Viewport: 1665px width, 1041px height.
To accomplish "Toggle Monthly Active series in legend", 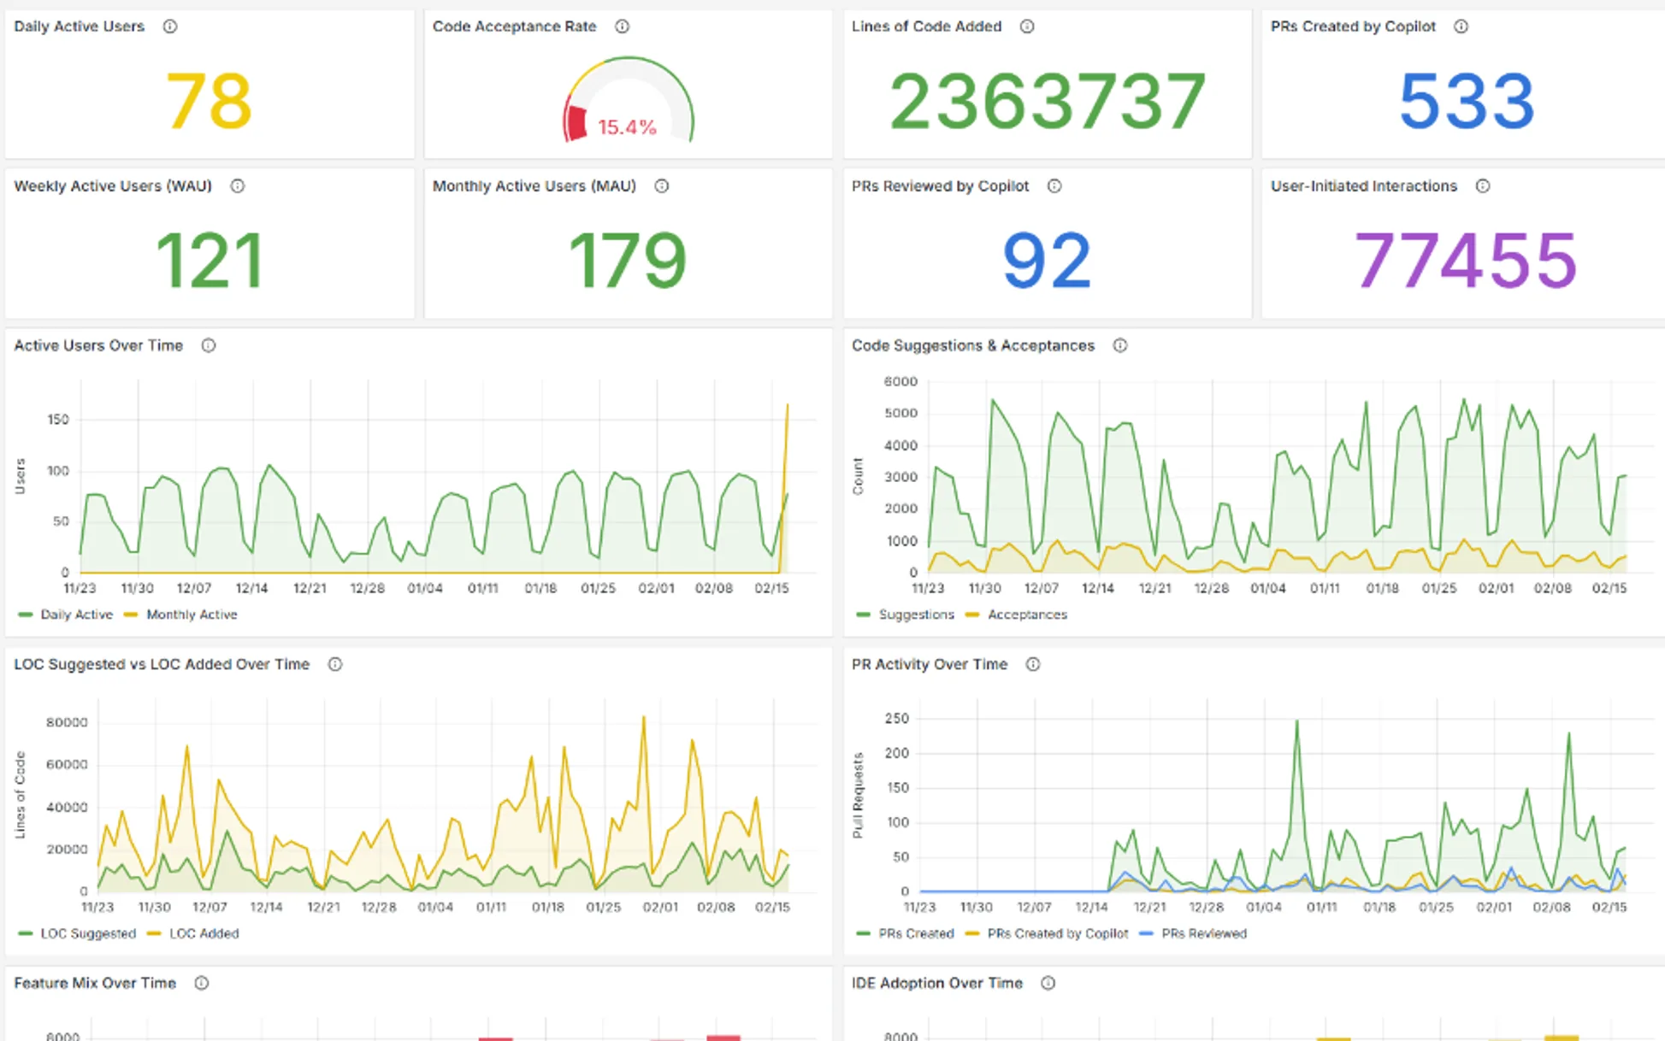I will [191, 615].
